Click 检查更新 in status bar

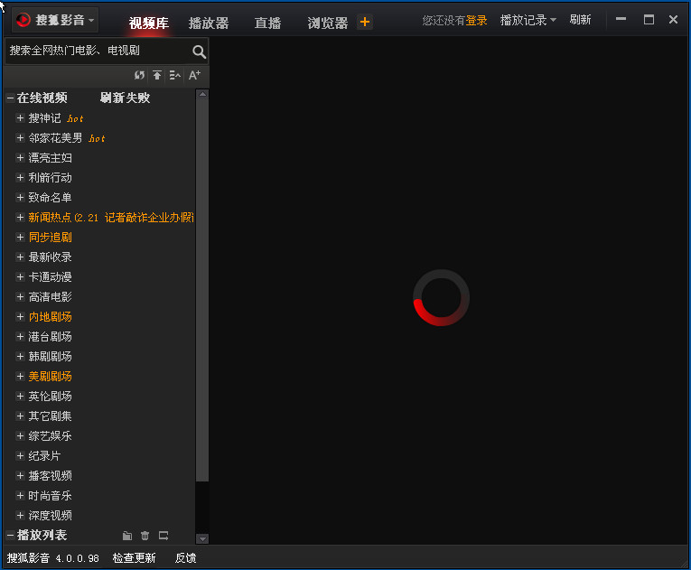pos(134,558)
